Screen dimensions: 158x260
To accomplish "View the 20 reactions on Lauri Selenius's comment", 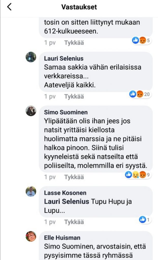I will pos(140,94).
